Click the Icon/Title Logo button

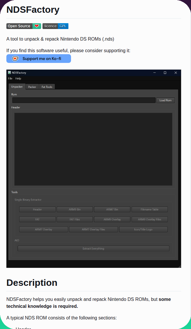pyautogui.click(x=143, y=229)
